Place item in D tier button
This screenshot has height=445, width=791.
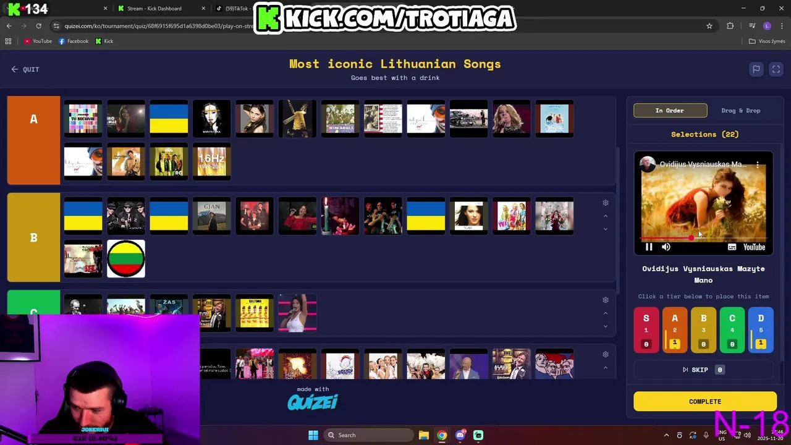(x=761, y=330)
